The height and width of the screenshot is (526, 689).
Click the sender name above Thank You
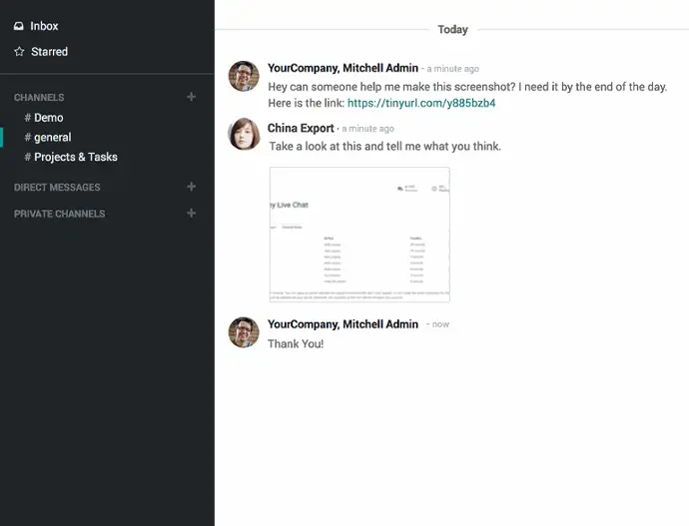coord(343,324)
